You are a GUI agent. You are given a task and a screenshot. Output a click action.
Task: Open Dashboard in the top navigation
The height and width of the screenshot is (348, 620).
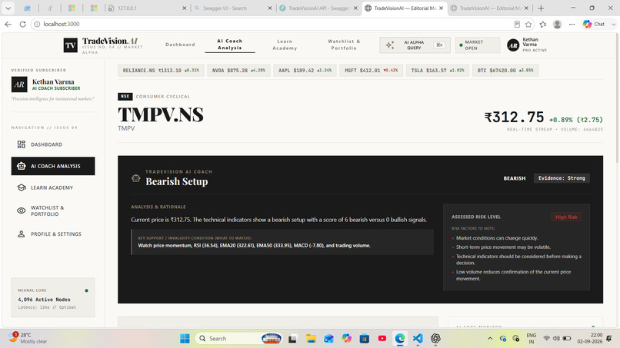click(180, 45)
